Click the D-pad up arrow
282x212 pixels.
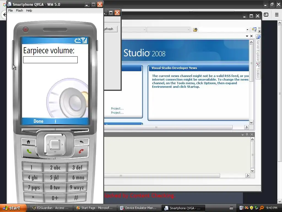(55, 137)
